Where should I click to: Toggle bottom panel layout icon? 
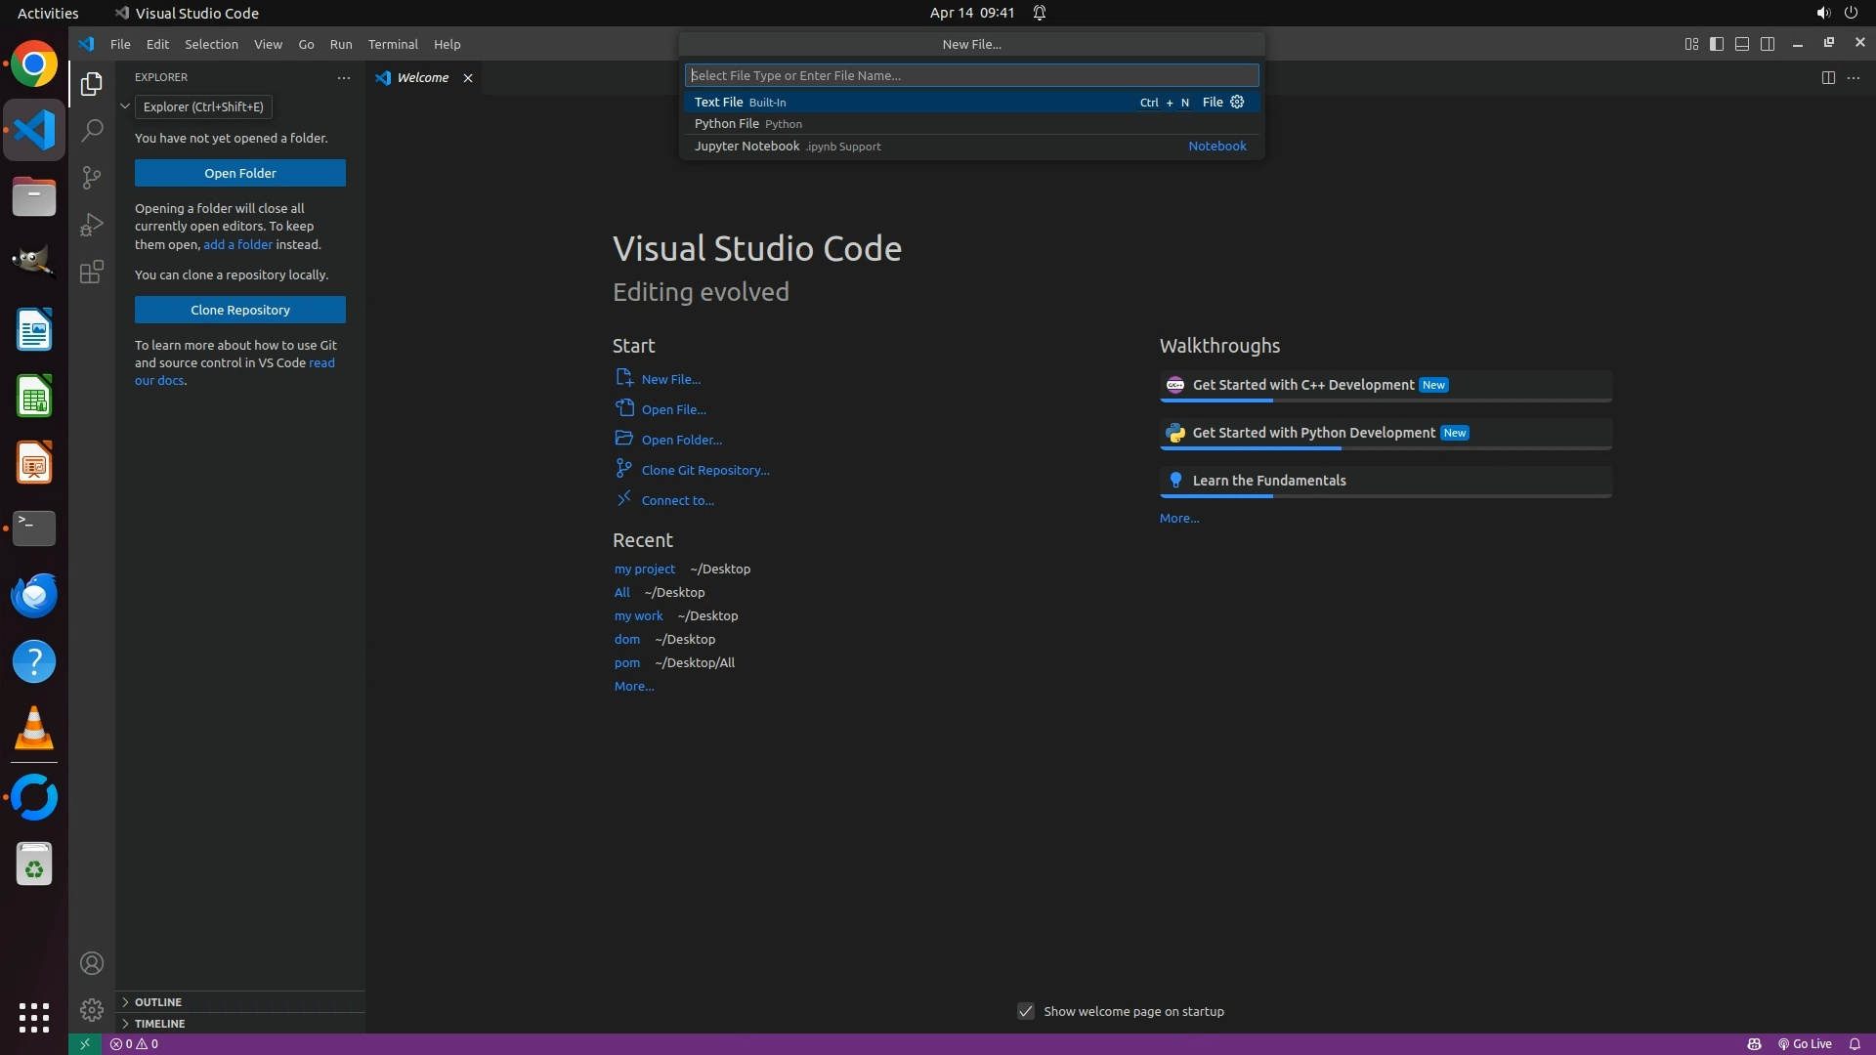click(x=1742, y=44)
